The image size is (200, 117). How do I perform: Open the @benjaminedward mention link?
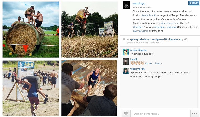coord(165,27)
